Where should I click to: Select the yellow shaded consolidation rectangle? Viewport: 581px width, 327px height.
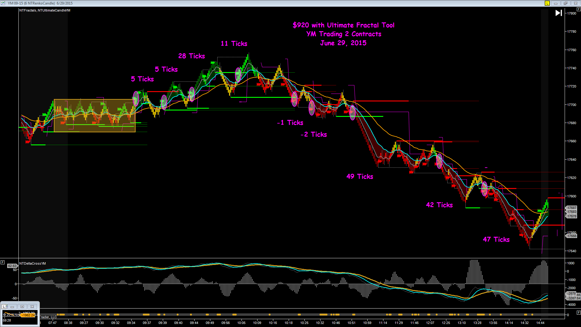pyautogui.click(x=95, y=116)
